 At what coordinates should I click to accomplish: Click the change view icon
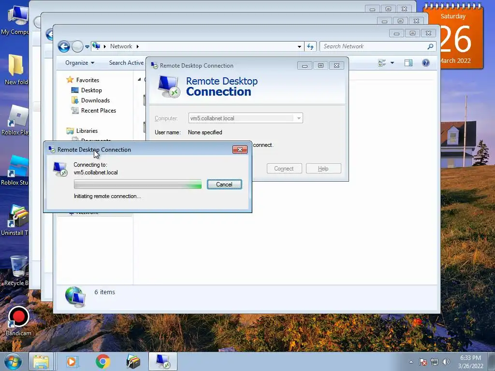point(382,63)
